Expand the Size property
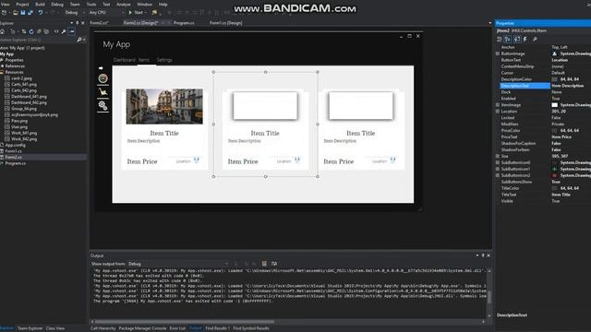The width and height of the screenshot is (591, 332). 498,156
